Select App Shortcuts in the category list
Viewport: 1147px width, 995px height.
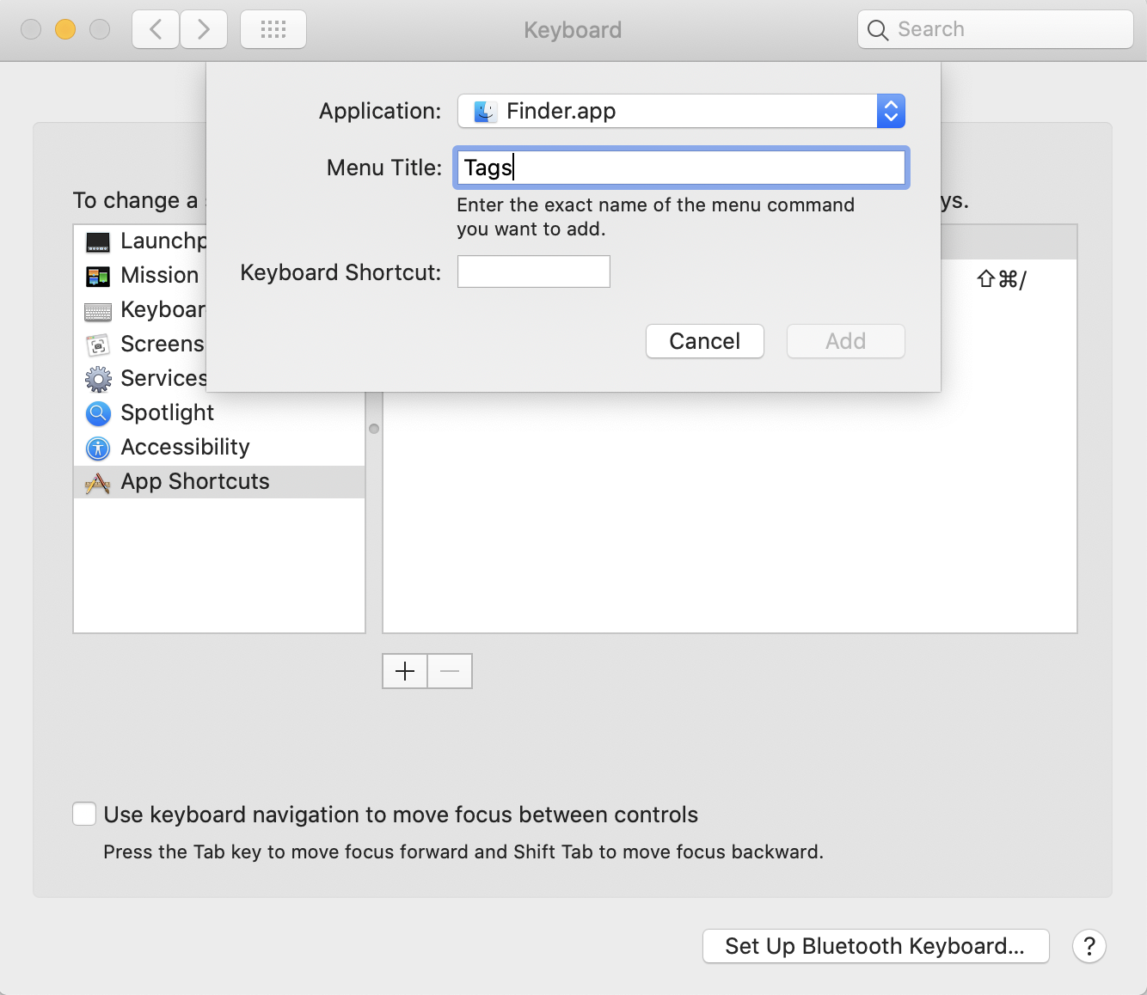219,482
